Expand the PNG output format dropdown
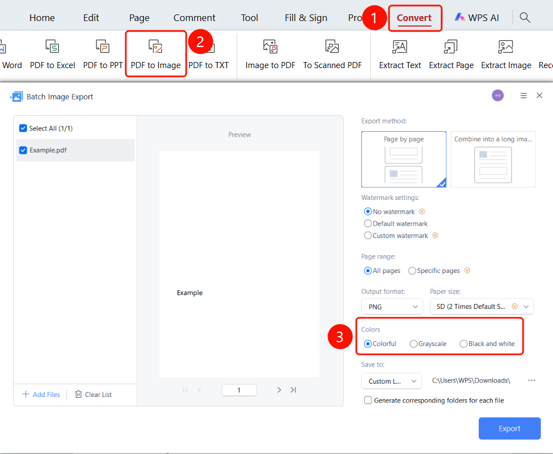The width and height of the screenshot is (553, 454). (x=392, y=307)
